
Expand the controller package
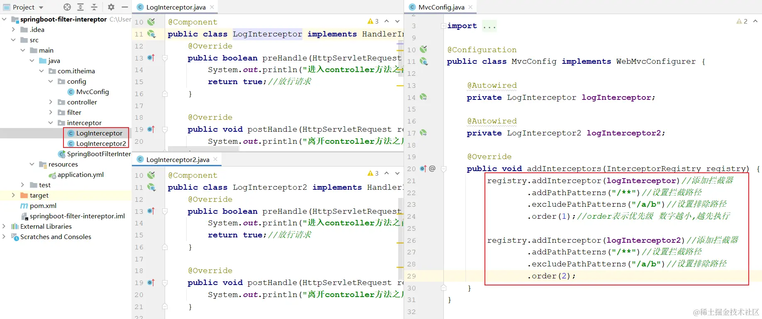tap(51, 102)
